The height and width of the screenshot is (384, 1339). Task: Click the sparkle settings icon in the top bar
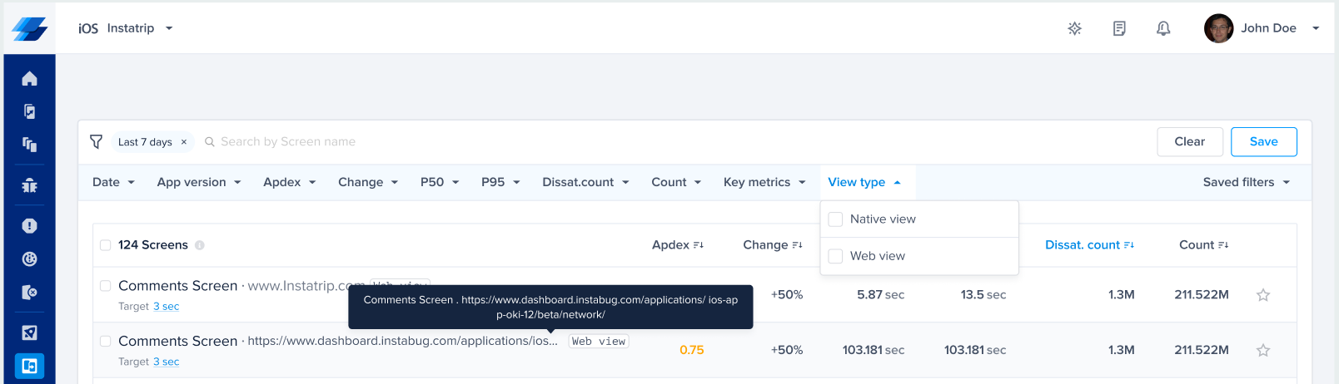(x=1075, y=28)
